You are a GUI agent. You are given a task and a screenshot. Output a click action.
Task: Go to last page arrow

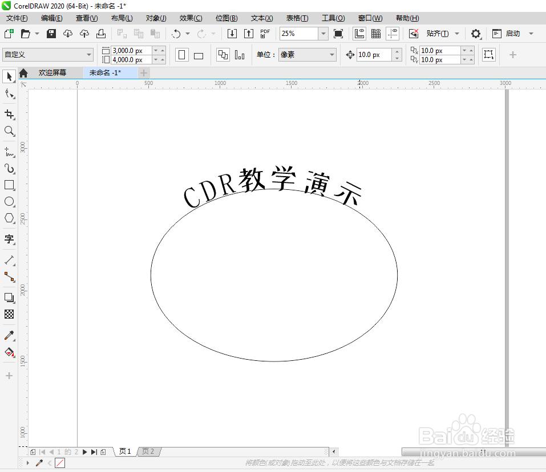click(94, 452)
